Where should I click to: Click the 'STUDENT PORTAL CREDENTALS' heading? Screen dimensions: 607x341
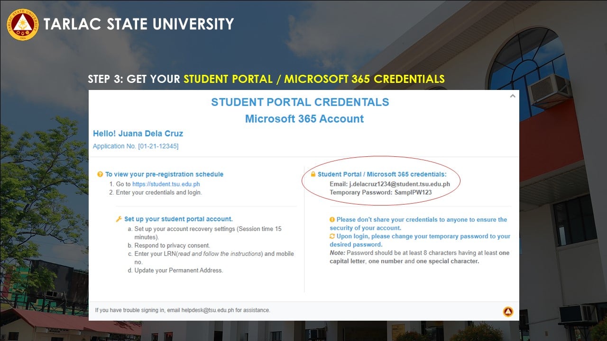[300, 102]
